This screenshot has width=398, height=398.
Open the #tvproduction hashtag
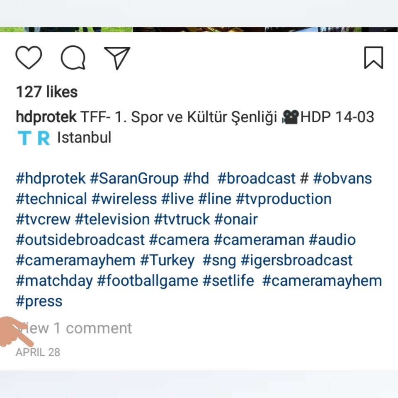(x=284, y=199)
